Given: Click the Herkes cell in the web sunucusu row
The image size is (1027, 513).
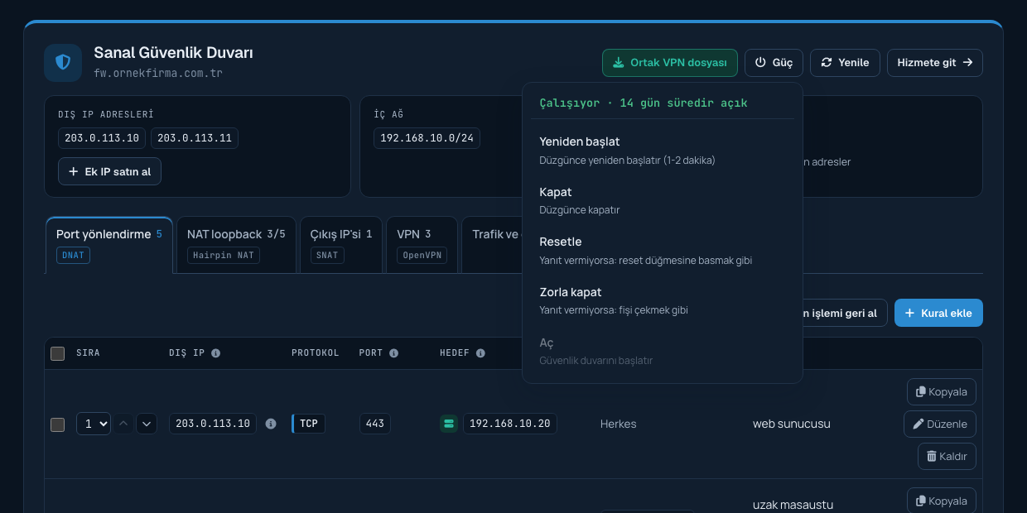Looking at the screenshot, I should (619, 424).
